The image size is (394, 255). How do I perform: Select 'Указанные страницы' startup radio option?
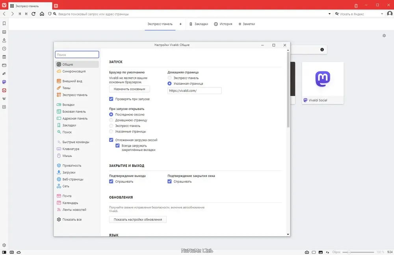click(x=111, y=132)
